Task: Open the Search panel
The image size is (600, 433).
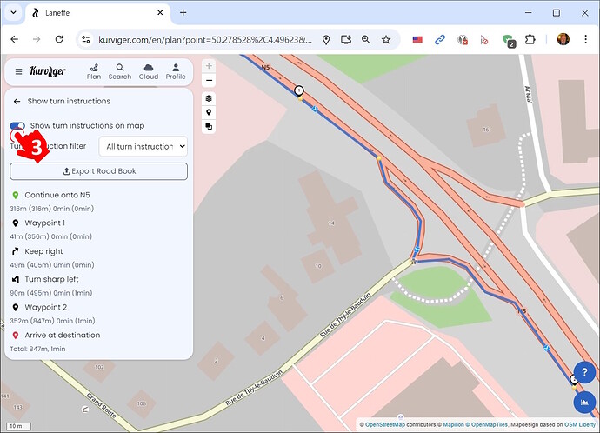Action: click(120, 71)
